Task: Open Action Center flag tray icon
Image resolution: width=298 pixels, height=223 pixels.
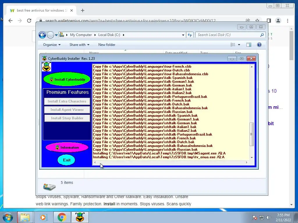Action: pyautogui.click(x=254, y=217)
